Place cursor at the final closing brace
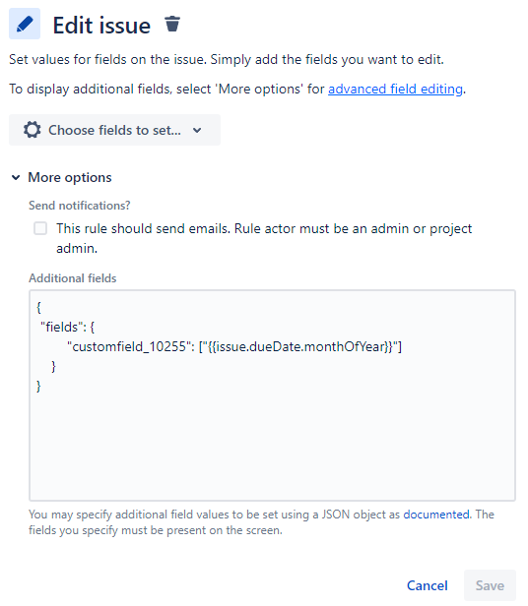 tap(38, 386)
